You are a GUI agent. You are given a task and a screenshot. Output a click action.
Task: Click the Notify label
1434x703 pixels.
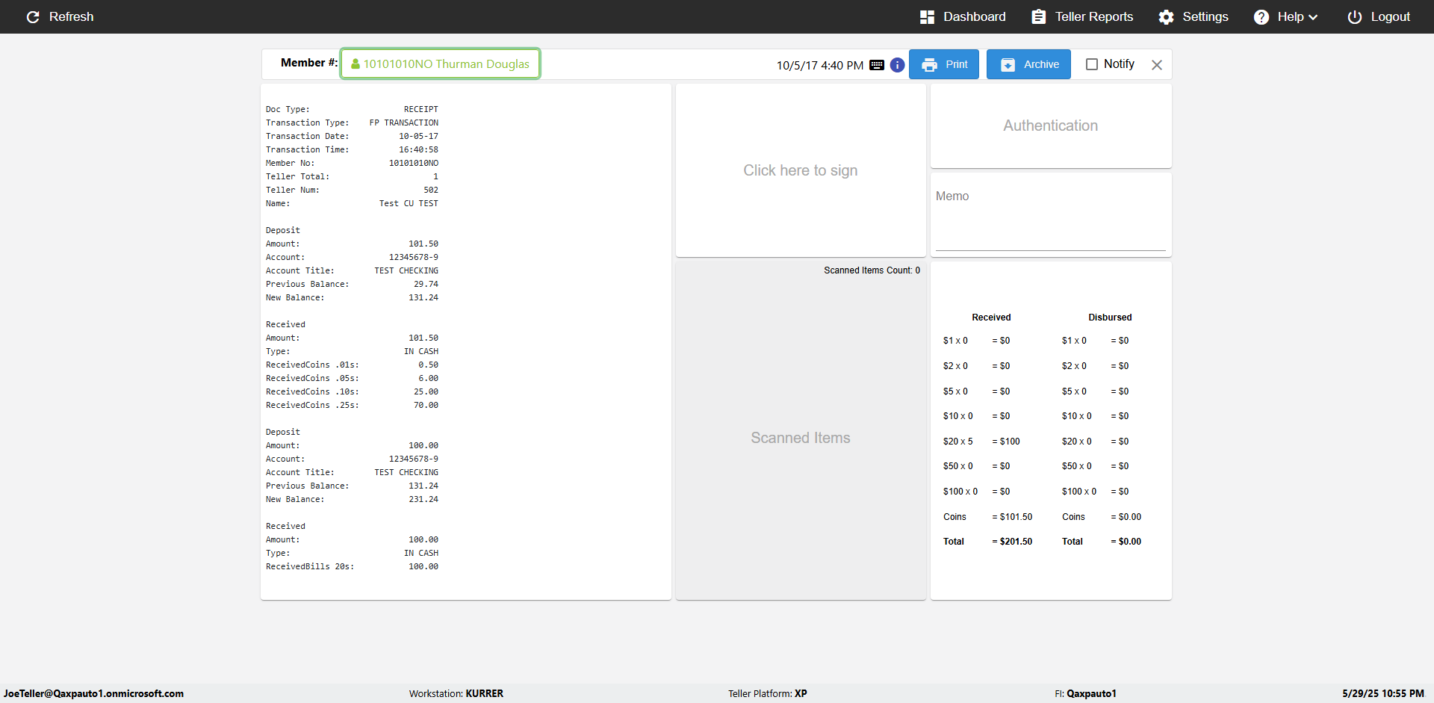(1119, 64)
